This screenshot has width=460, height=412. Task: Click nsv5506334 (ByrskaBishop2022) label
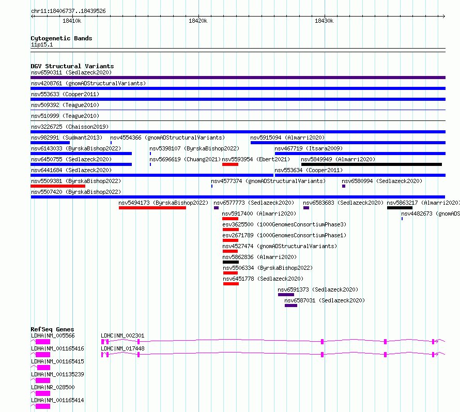pyautogui.click(x=268, y=268)
